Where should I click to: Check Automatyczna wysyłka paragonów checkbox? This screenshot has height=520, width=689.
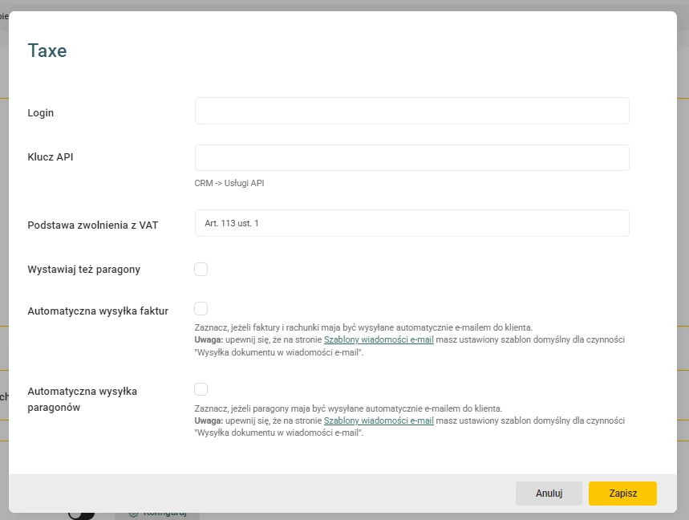click(x=201, y=389)
